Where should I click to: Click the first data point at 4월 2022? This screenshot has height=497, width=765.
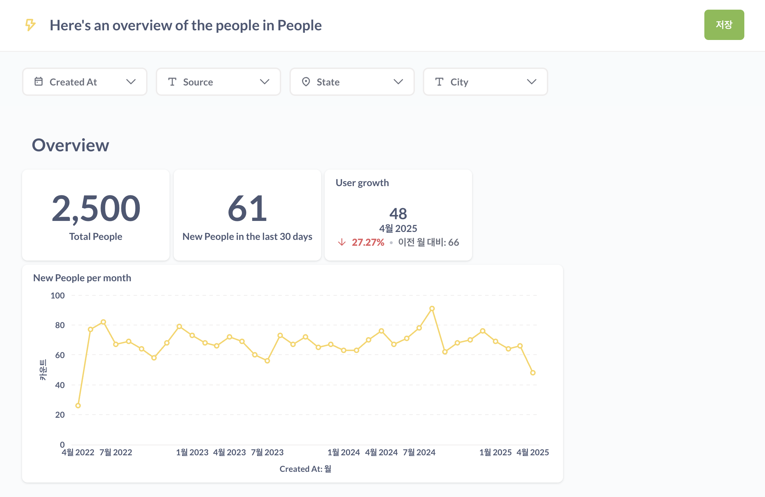[78, 406]
